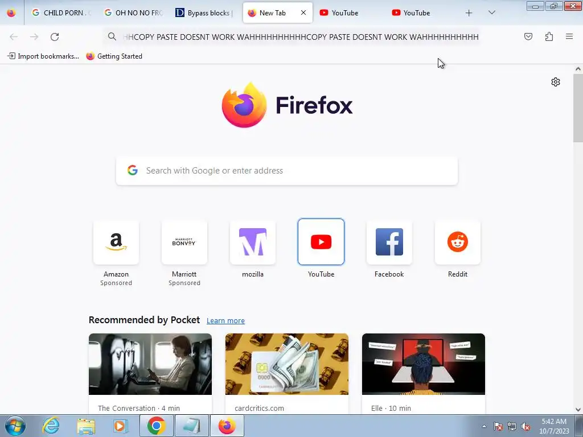Open the Firefox View pinned icon
This screenshot has height=437, width=583.
pyautogui.click(x=11, y=13)
